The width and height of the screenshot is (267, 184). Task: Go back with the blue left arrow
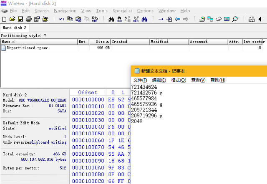pos(177,19)
